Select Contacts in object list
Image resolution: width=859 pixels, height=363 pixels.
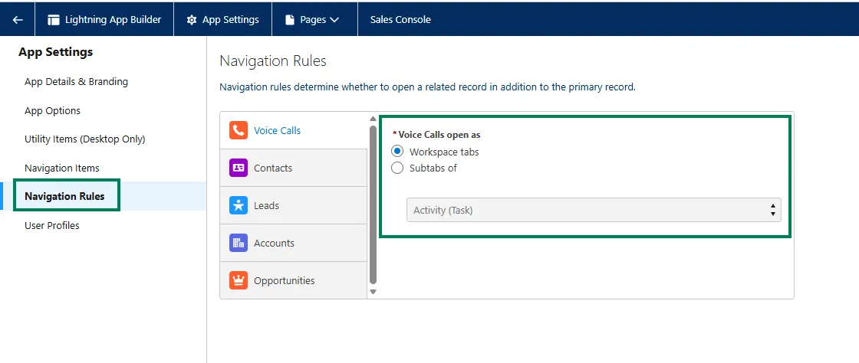[273, 168]
